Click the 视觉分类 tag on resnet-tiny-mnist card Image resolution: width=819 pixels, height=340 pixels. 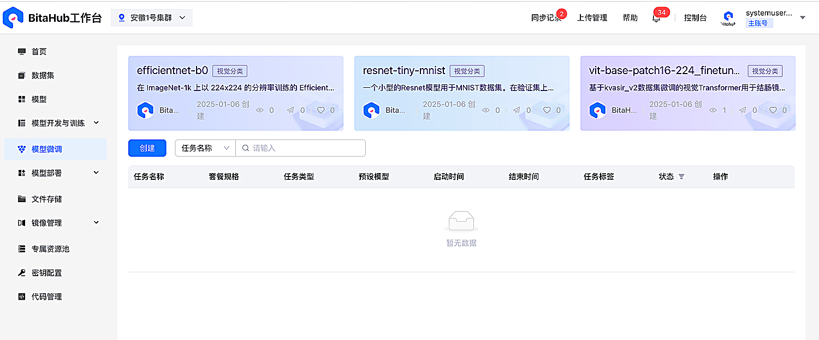pyautogui.click(x=467, y=71)
